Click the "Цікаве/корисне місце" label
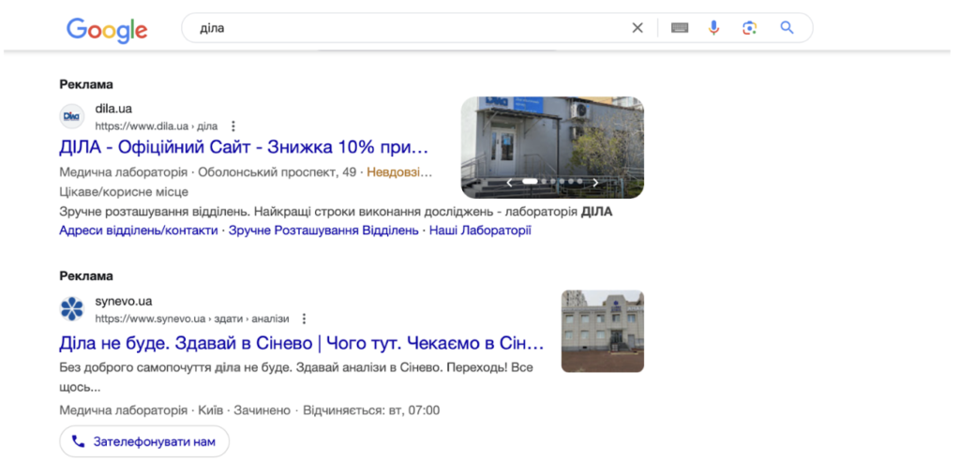The height and width of the screenshot is (475, 960). (x=124, y=192)
